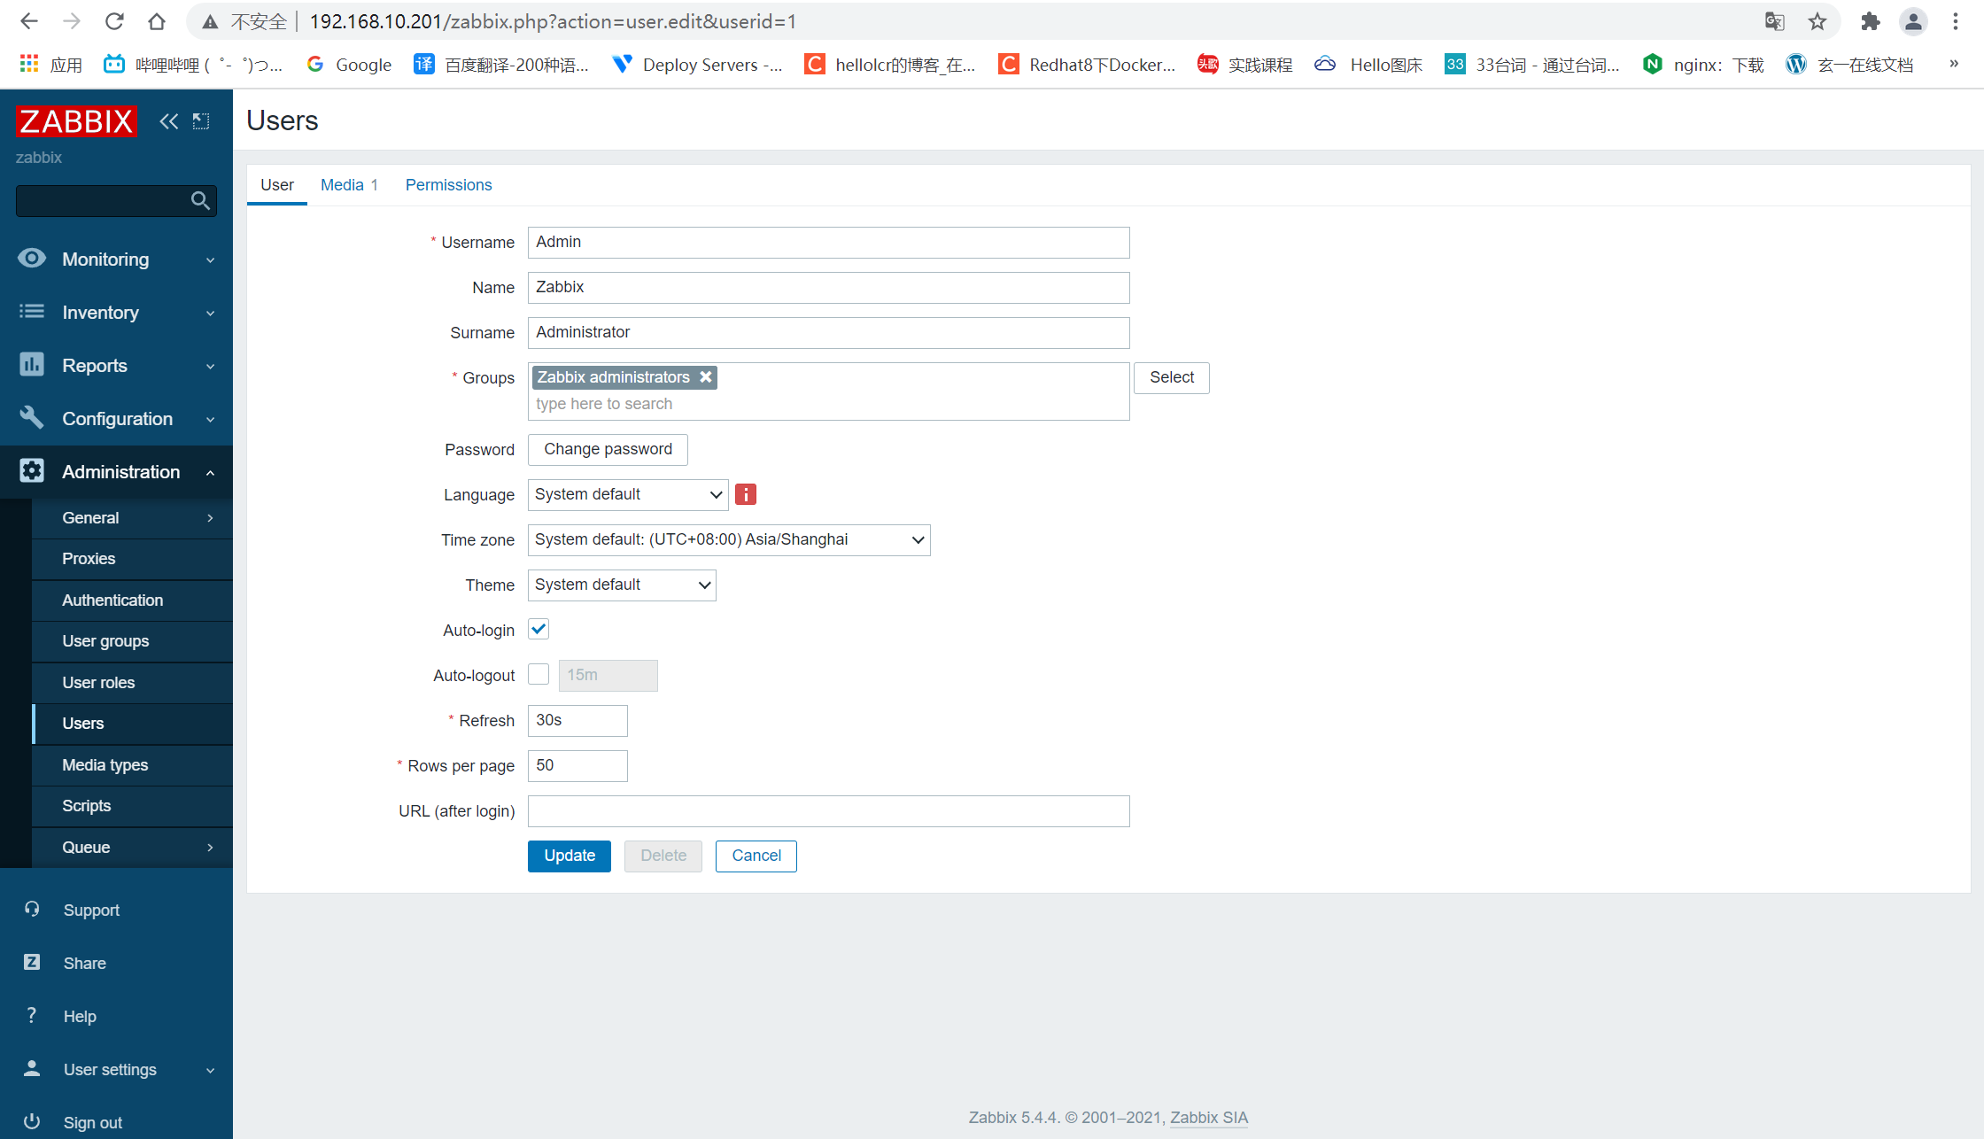Open browser extensions puzzle icon
1984x1139 pixels.
(1871, 21)
